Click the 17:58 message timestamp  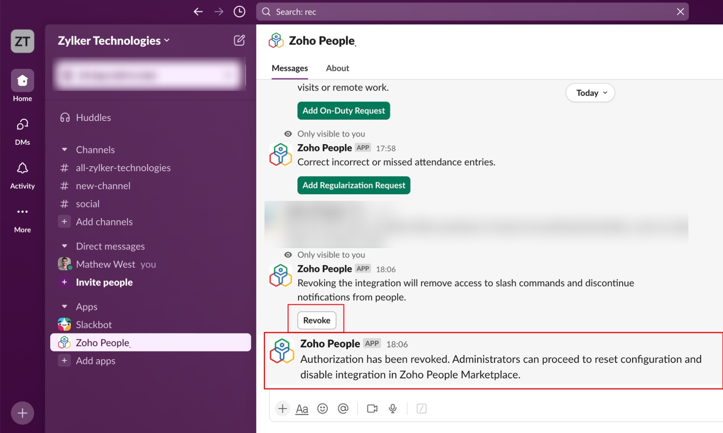coord(386,148)
